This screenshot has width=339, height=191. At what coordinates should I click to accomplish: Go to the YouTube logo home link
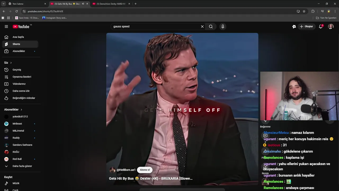click(21, 27)
